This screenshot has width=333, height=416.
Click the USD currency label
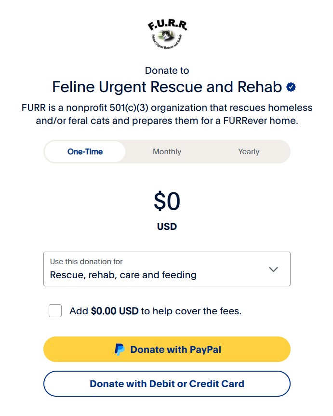coord(167,227)
